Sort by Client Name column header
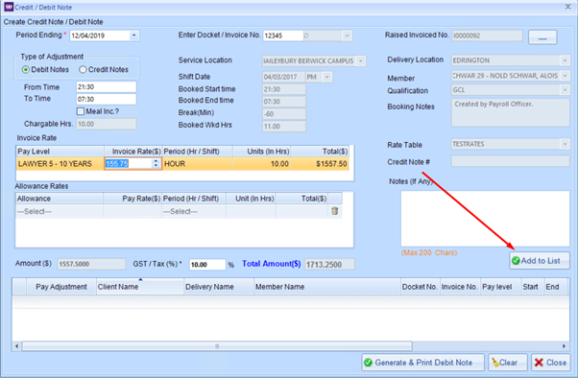The image size is (578, 378). pyautogui.click(x=140, y=287)
